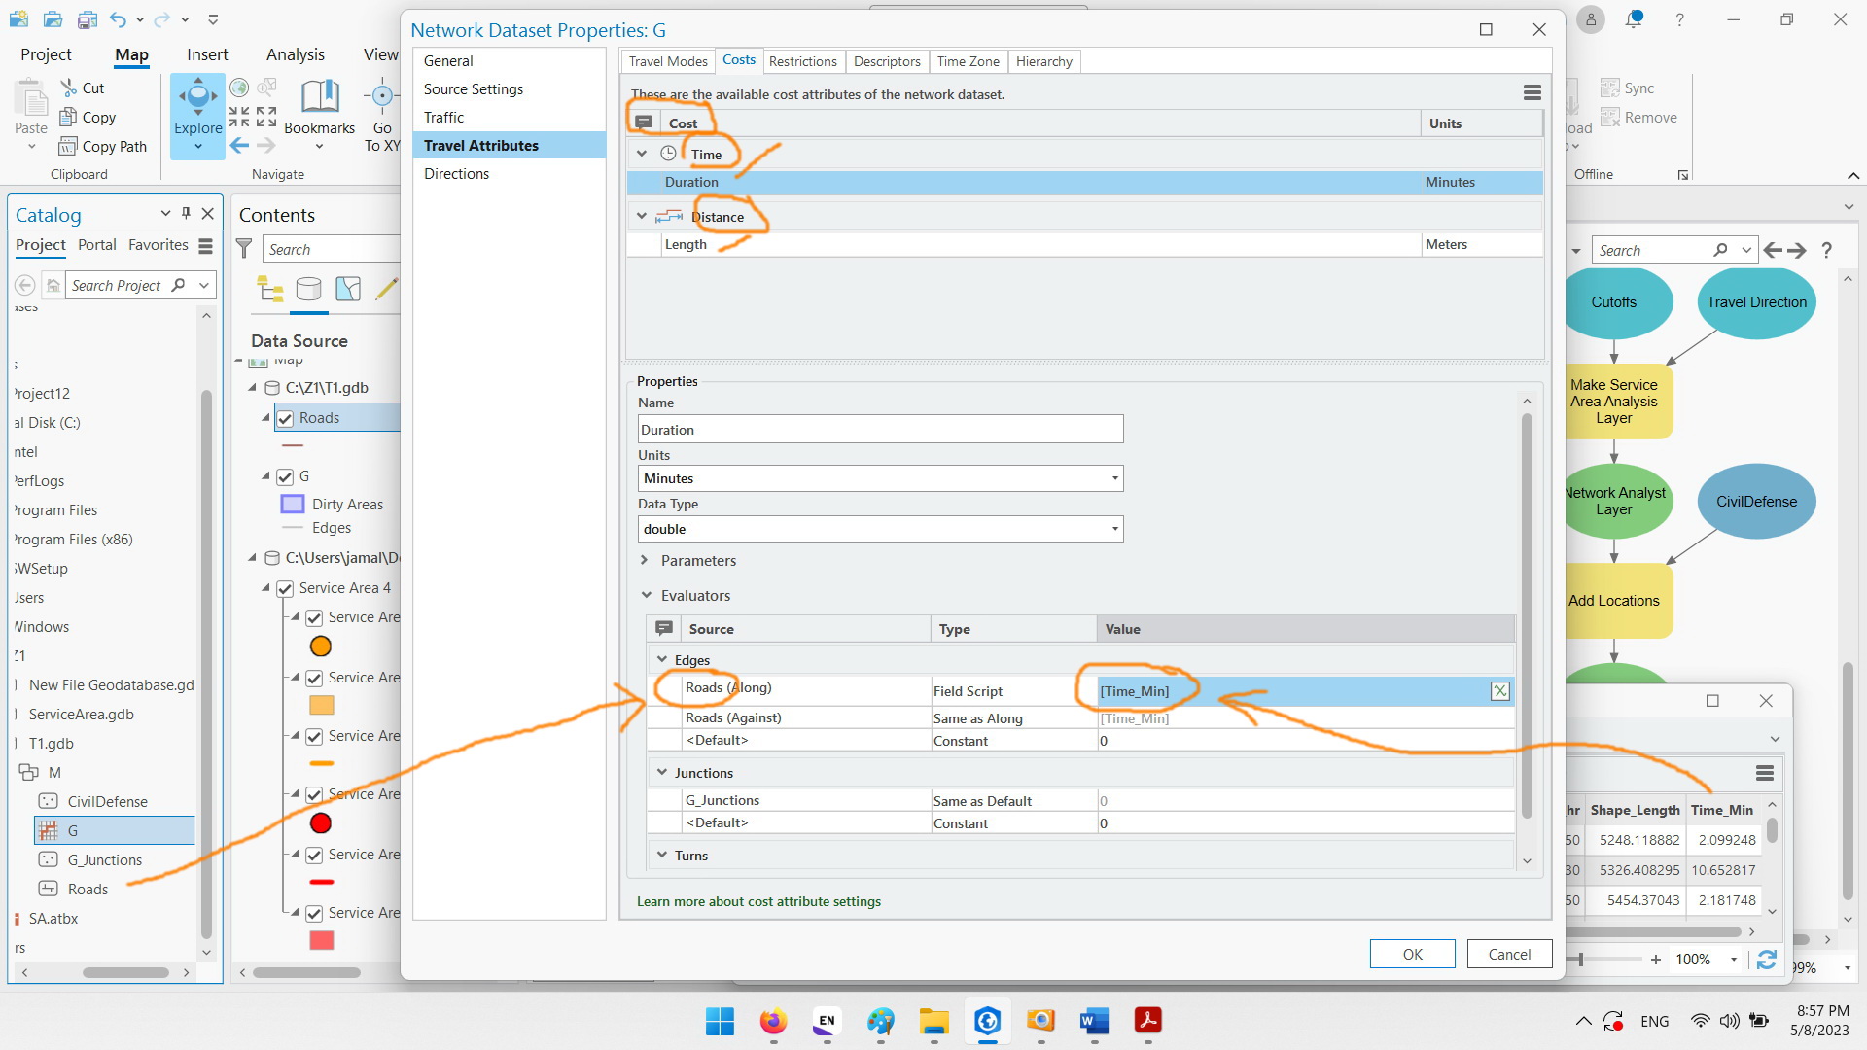
Task: Toggle the Service Area sublayer with orange line
Action: coord(314,737)
